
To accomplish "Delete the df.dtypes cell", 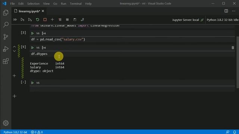I will pos(233,48).
